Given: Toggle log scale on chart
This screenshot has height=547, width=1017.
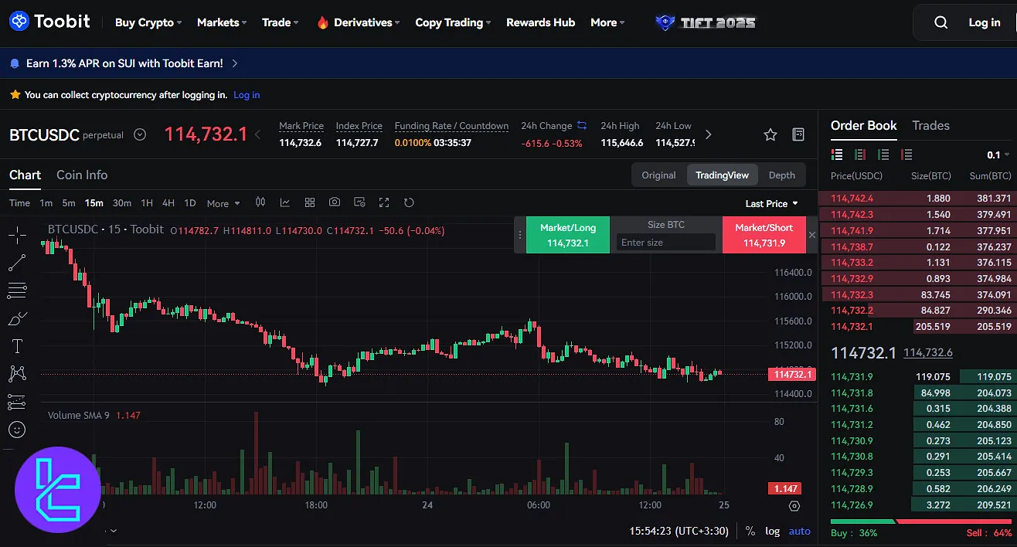Looking at the screenshot, I should point(773,532).
